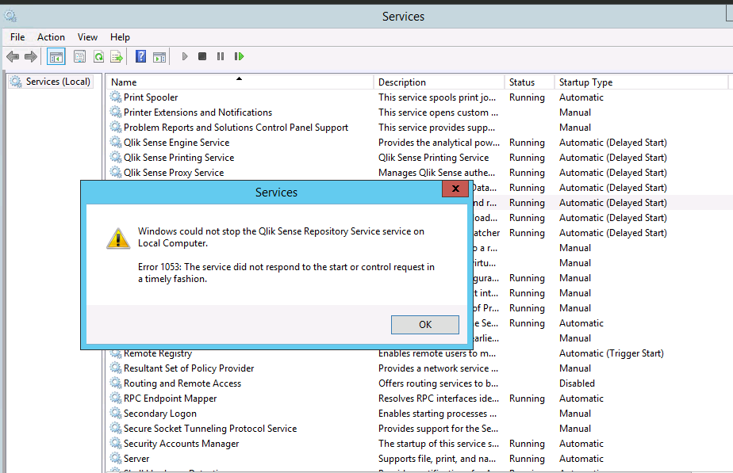
Task: Toggle Show/Hide Console Tree toolbar button
Action: (x=56, y=56)
